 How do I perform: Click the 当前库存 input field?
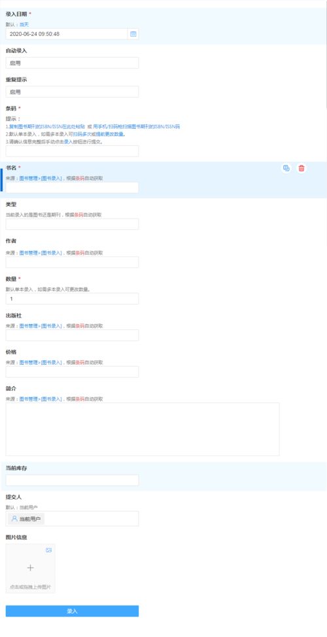pos(72,480)
